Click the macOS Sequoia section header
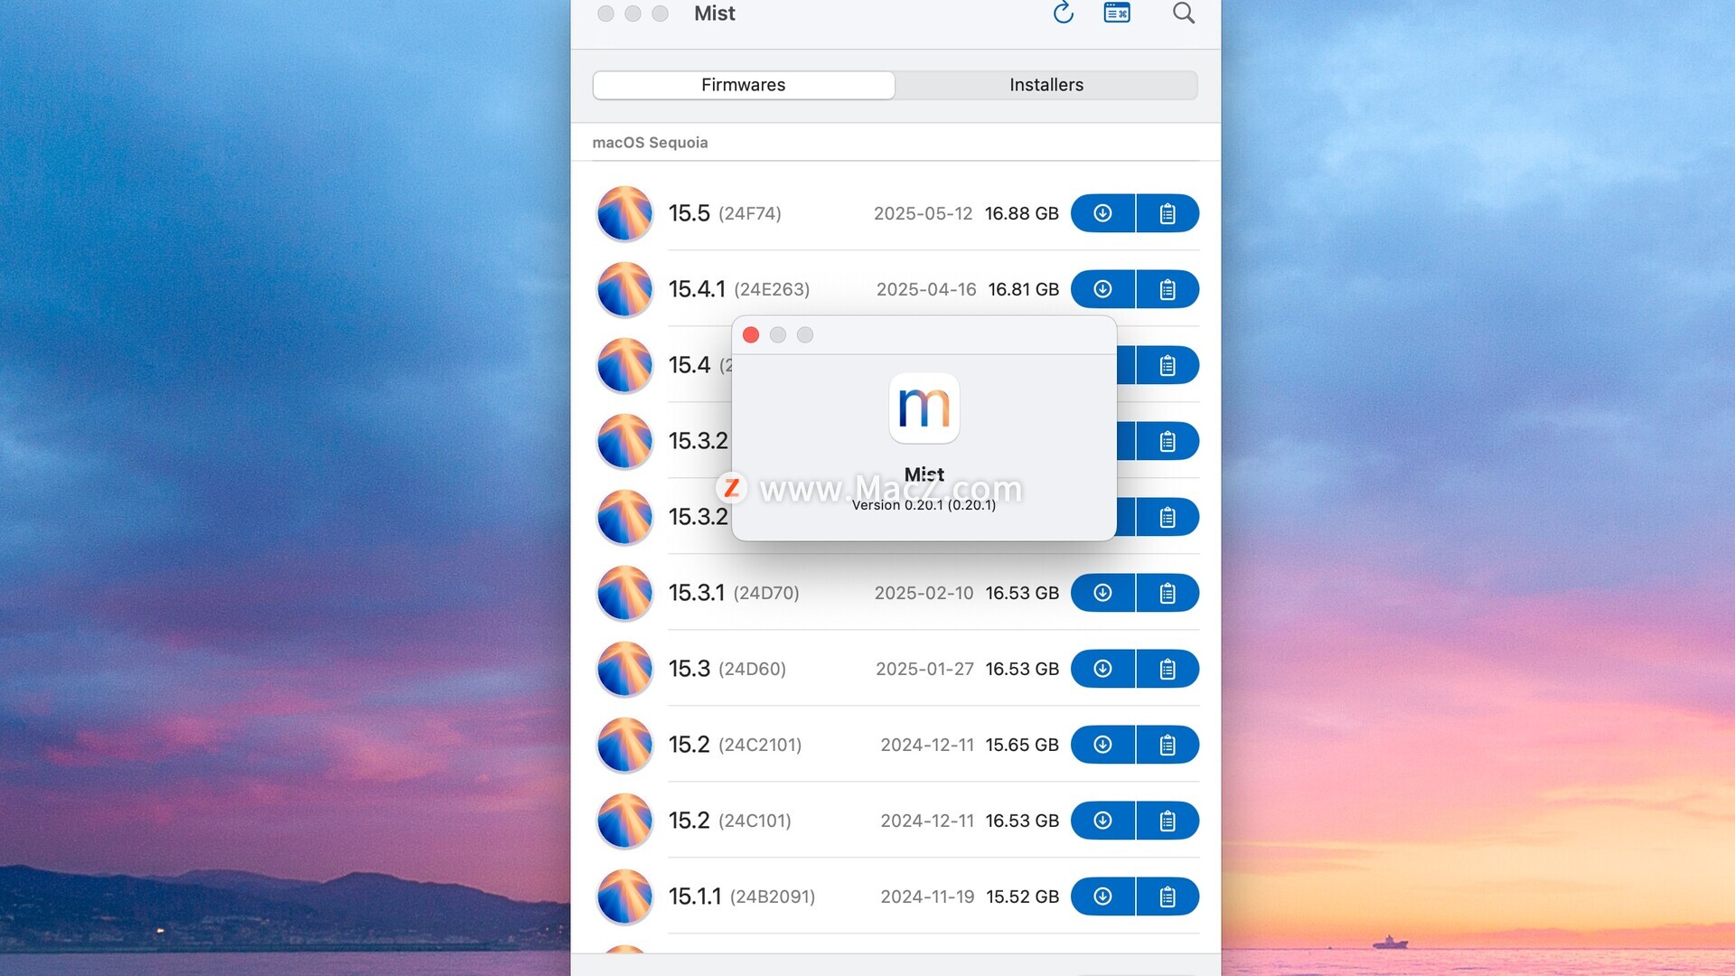The width and height of the screenshot is (1735, 976). coord(650,143)
